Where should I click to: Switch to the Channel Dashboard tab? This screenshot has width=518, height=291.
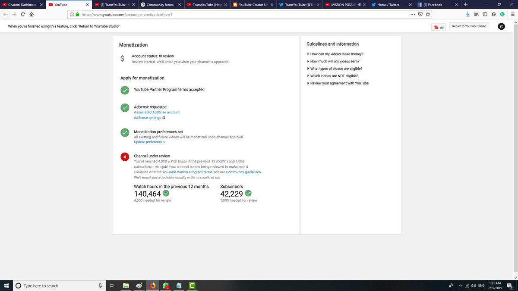22,5
